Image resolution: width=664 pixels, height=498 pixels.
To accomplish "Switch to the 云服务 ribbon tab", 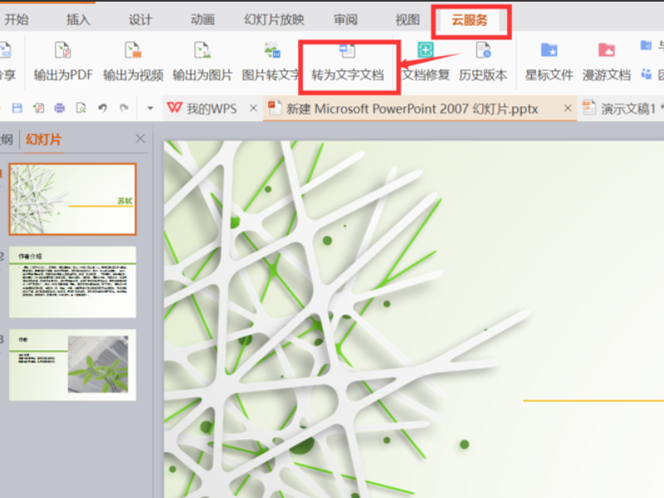I will [x=469, y=20].
